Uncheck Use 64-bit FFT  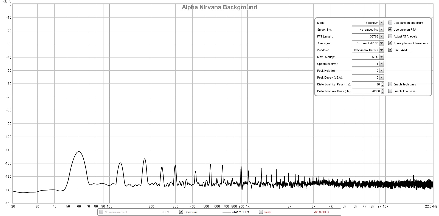390,50
